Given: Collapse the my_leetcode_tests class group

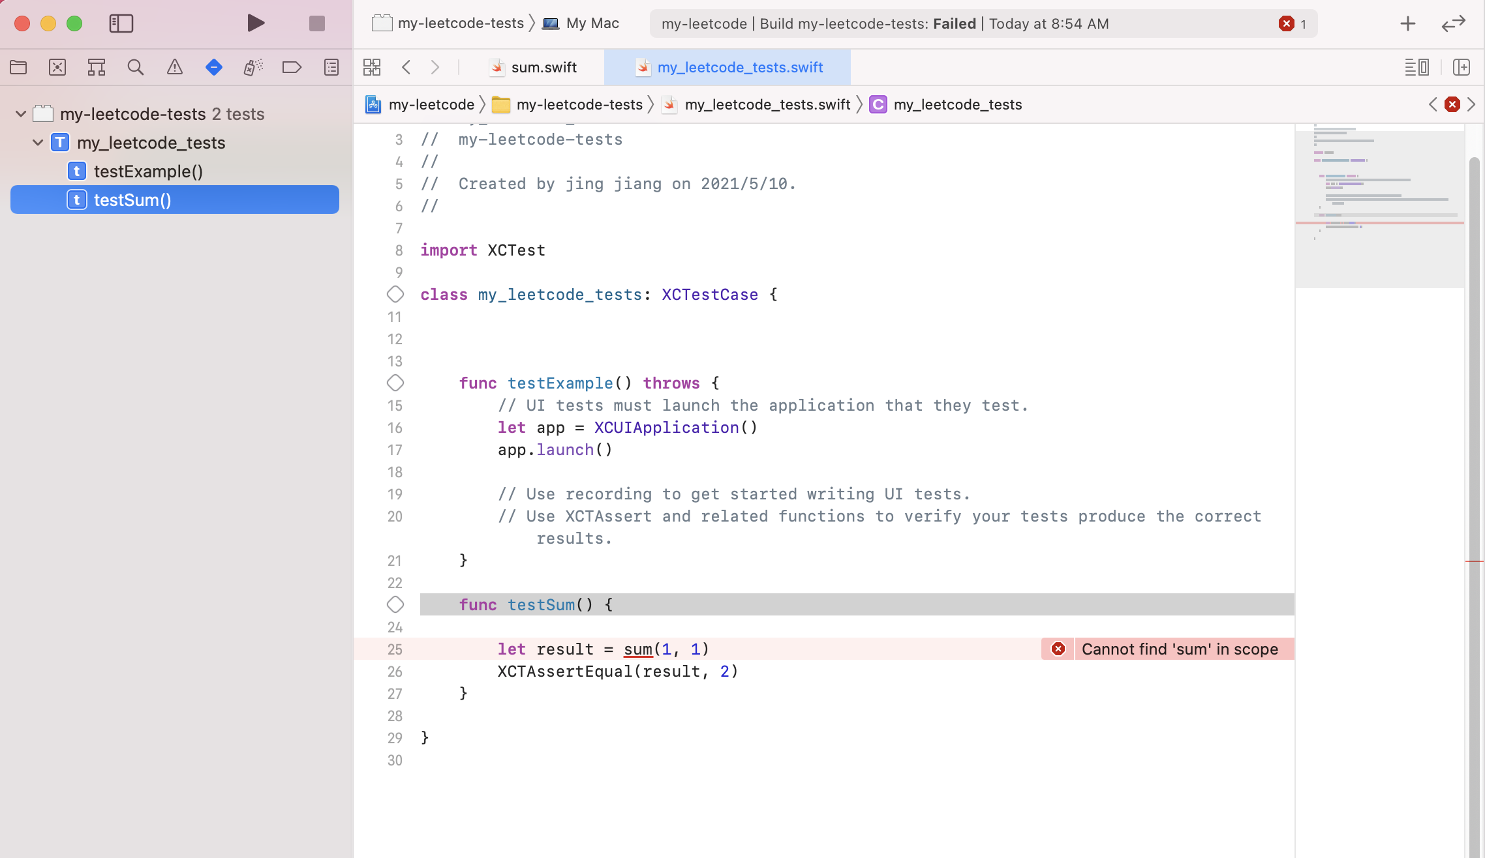Looking at the screenshot, I should point(38,143).
